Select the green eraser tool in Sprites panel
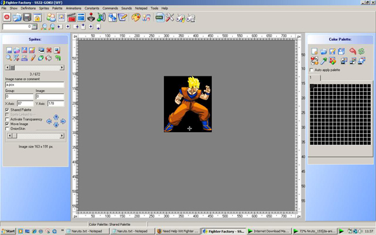The width and height of the screenshot is (376, 235). [41, 58]
